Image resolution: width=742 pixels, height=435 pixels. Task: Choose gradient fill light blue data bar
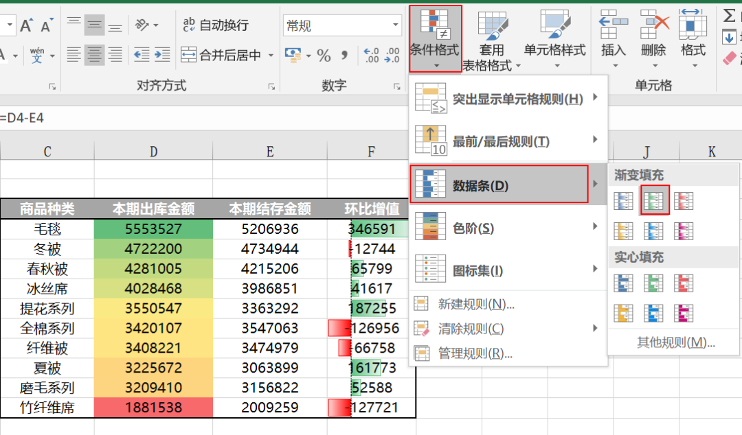coord(653,231)
